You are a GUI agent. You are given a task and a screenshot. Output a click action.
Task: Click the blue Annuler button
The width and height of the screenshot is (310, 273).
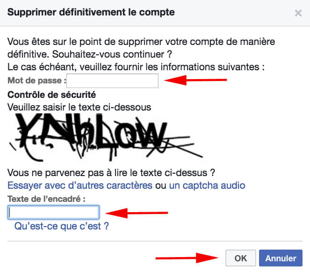pos(281,258)
